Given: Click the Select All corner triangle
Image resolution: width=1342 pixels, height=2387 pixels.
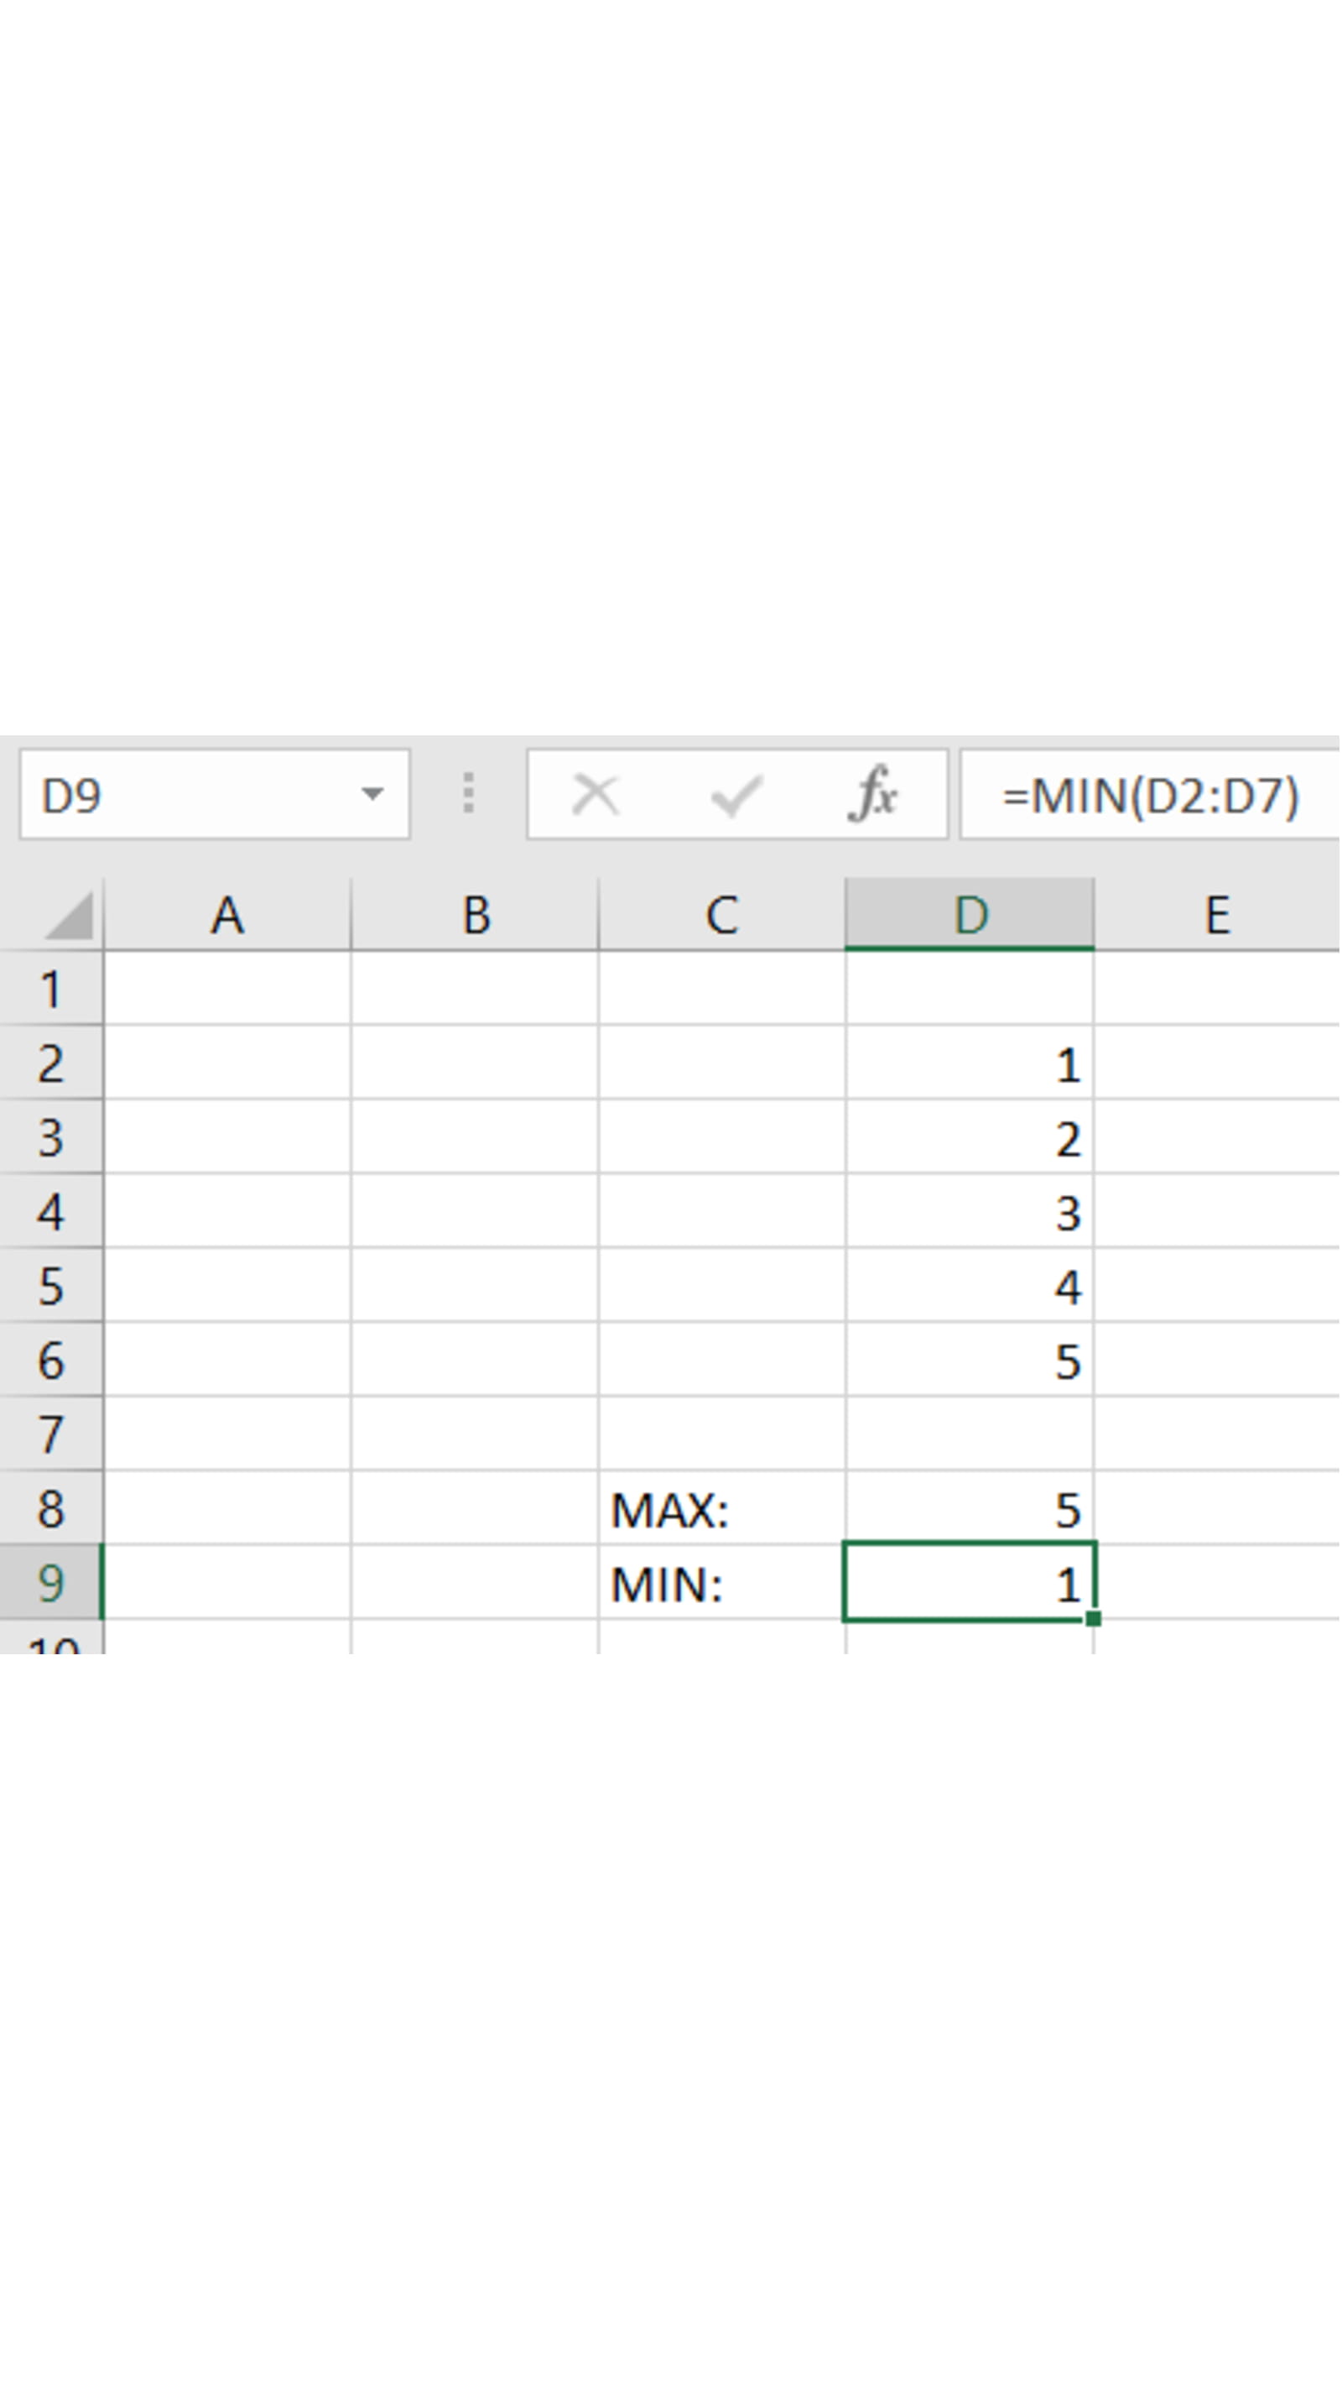Looking at the screenshot, I should (x=69, y=916).
